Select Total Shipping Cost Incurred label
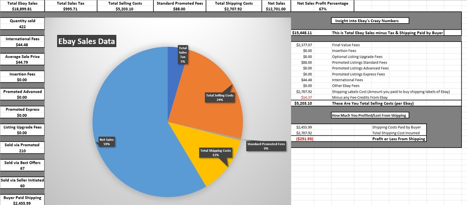Screen dimensions: 467x205 [x=396, y=133]
